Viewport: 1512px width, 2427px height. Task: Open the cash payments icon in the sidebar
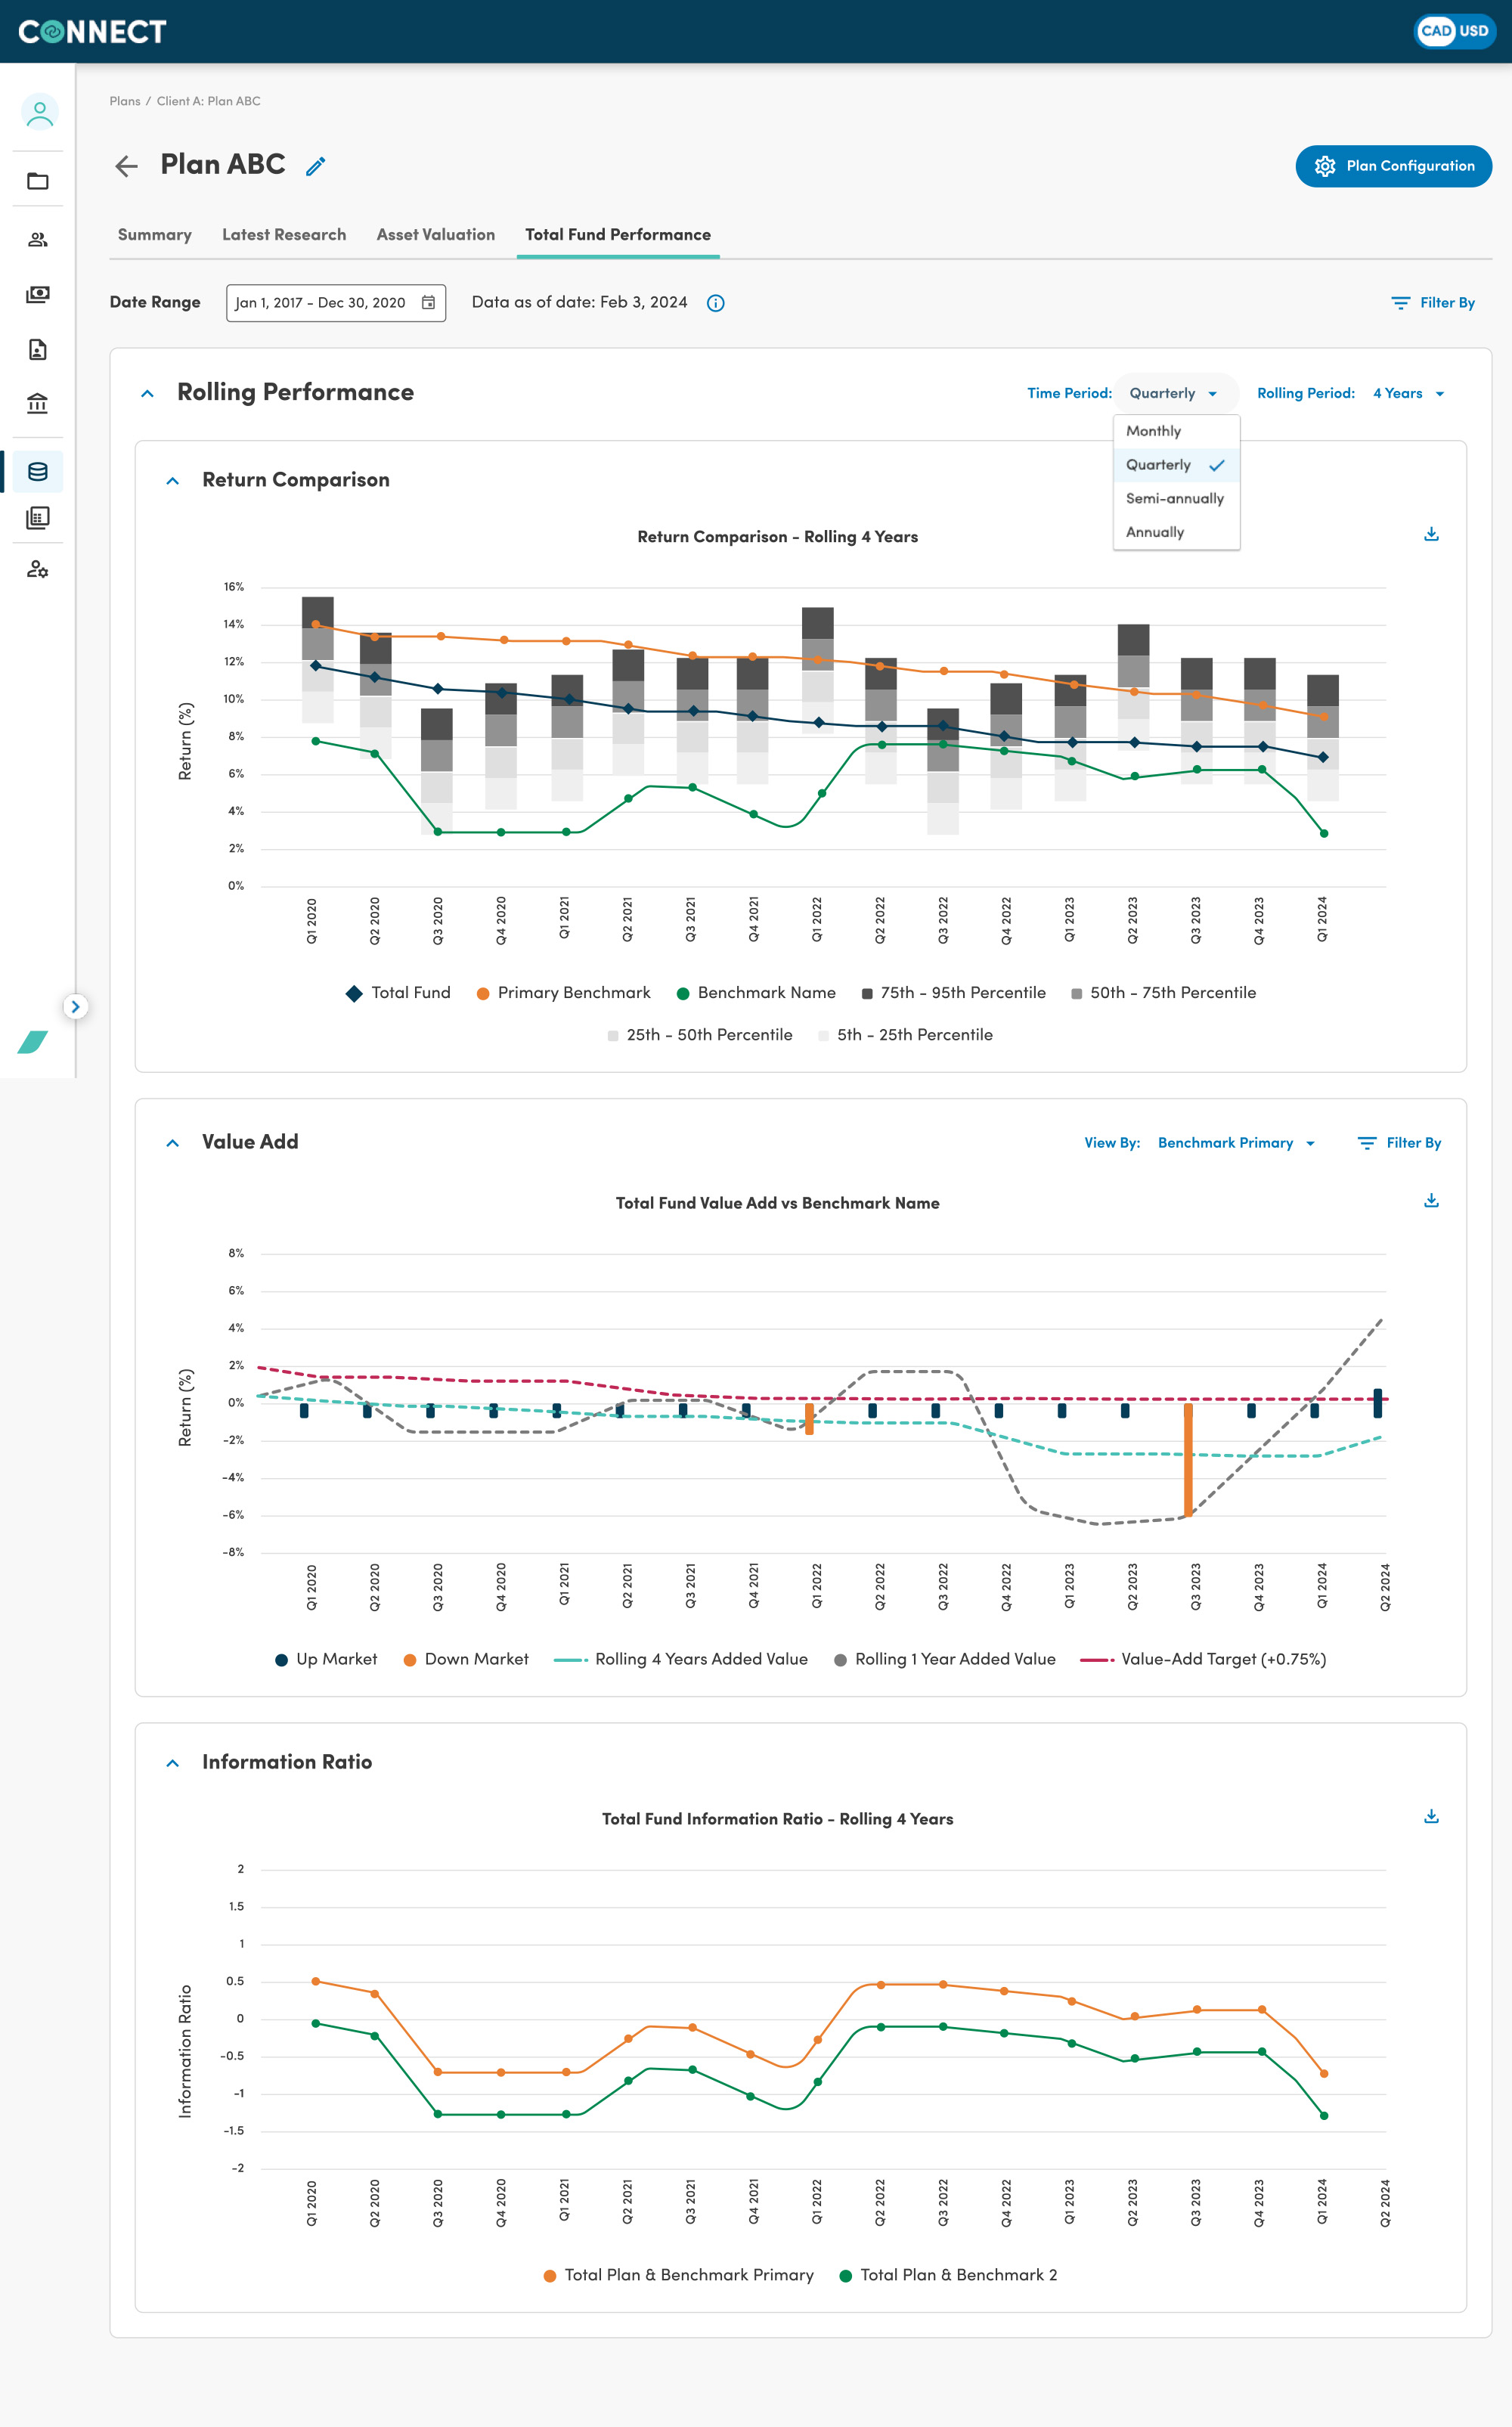pos(38,294)
